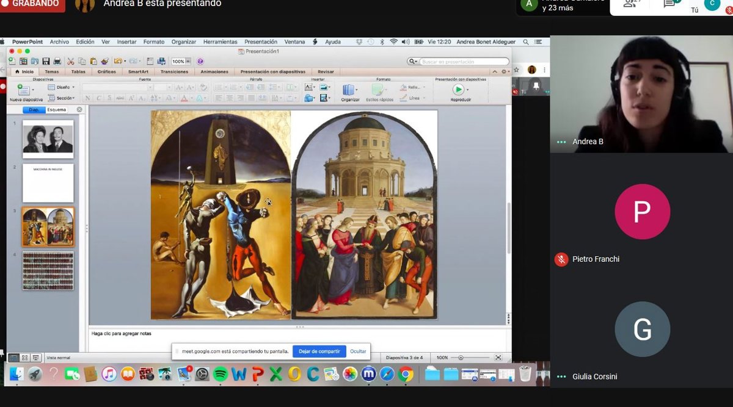Click the print icon in toolbar
This screenshot has height=407, width=733.
tap(57, 62)
